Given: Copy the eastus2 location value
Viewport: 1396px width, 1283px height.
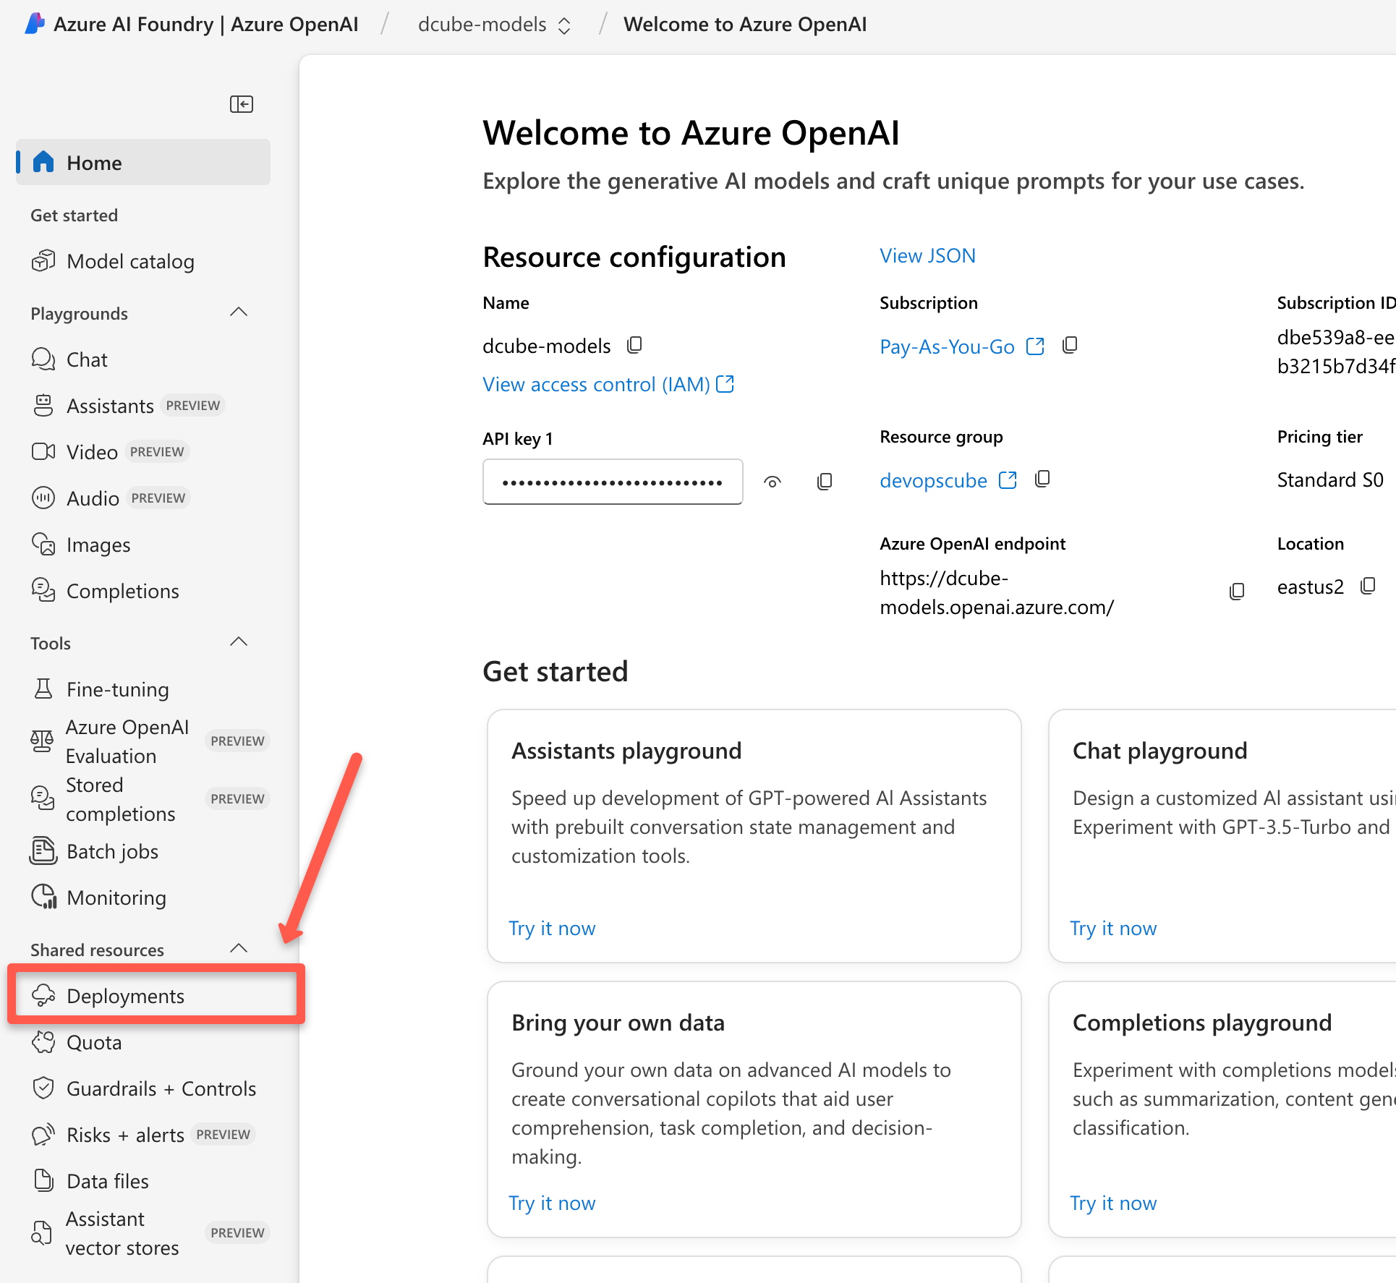Looking at the screenshot, I should tap(1367, 586).
